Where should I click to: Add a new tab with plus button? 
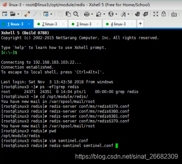(140, 24)
